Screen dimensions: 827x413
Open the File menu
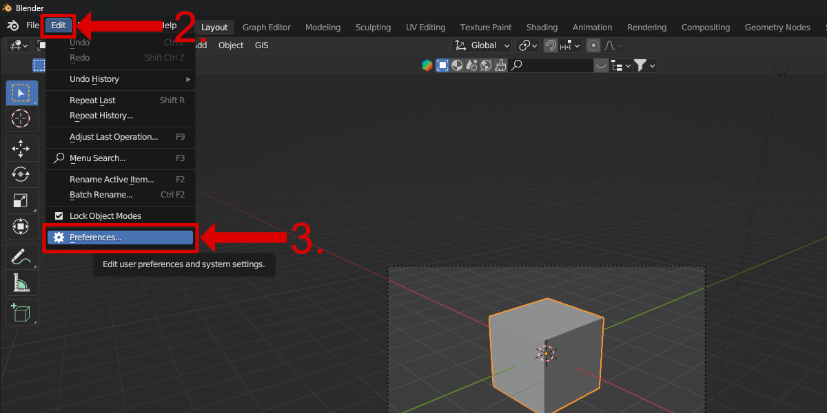tap(32, 25)
